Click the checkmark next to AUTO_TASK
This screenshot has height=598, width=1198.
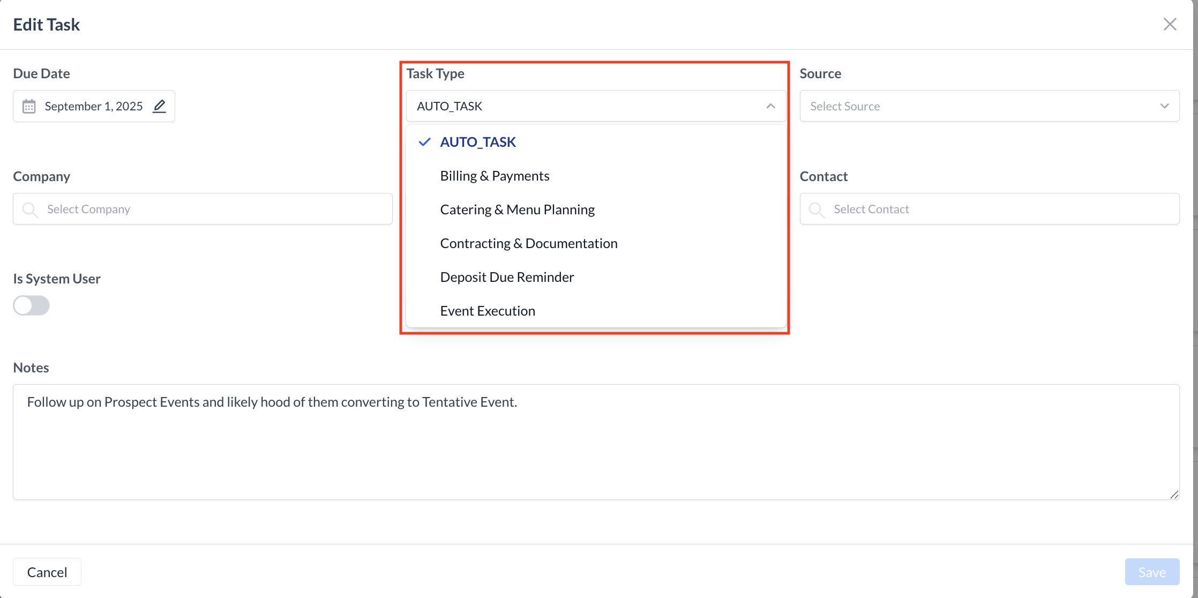point(424,142)
